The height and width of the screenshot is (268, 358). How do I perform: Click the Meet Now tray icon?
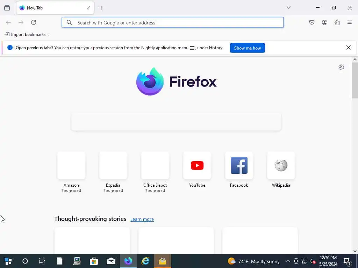[296, 261]
